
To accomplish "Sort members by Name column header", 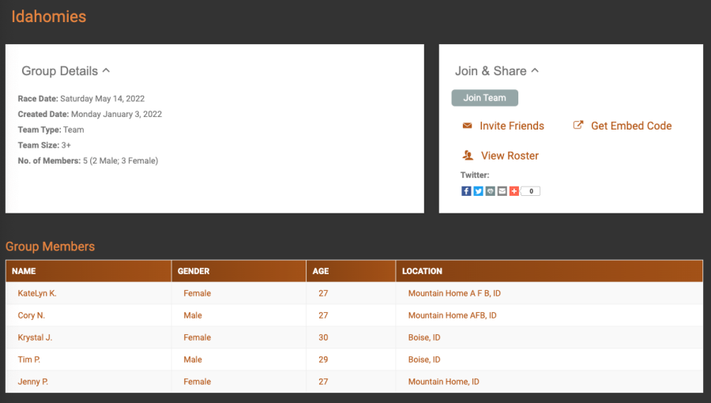I will click(24, 271).
